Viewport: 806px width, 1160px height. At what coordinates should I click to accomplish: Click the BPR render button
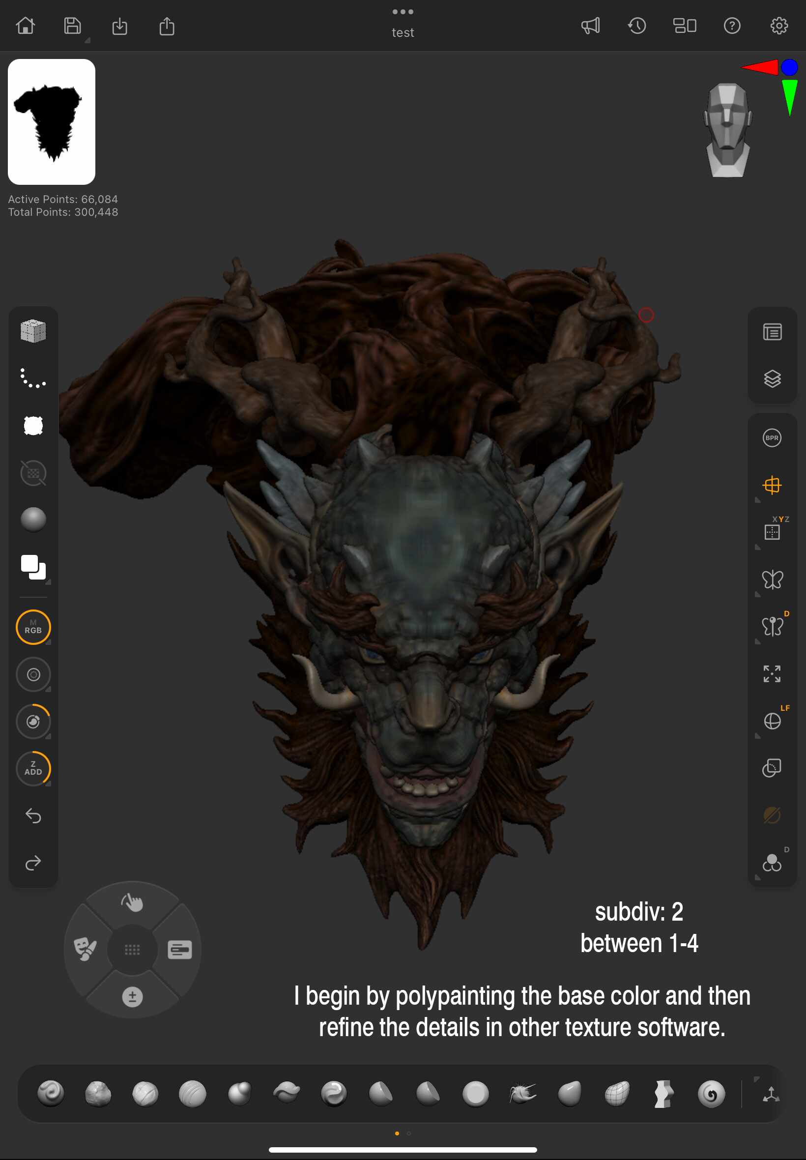point(772,438)
